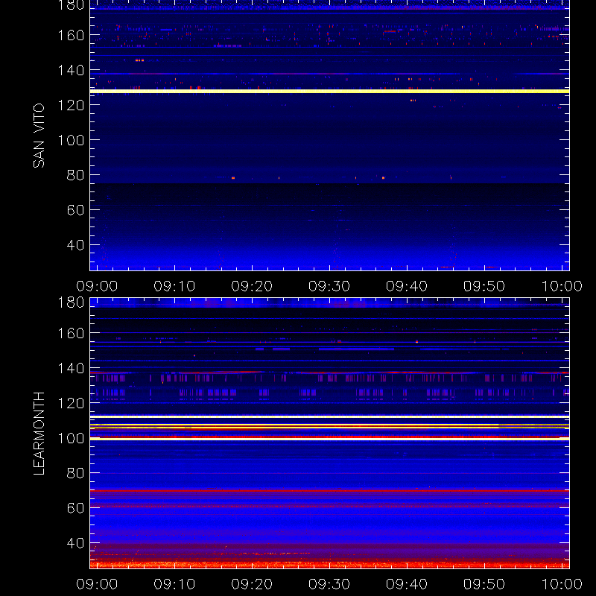Select the 40 tick label on the Learmonth axis

(75, 543)
